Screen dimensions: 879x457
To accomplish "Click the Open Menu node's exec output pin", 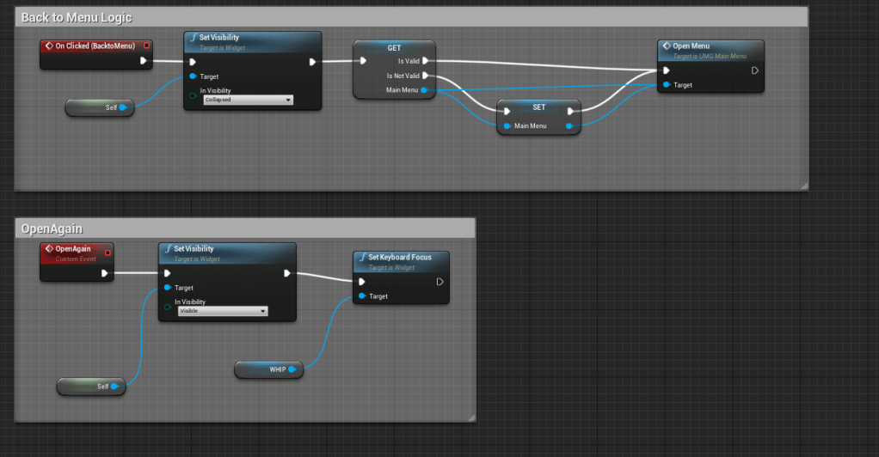I will [x=754, y=70].
